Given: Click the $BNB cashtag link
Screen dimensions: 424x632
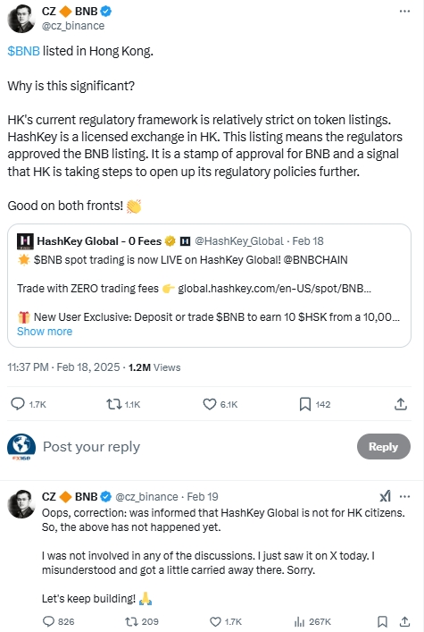Looking at the screenshot, I should click(24, 51).
